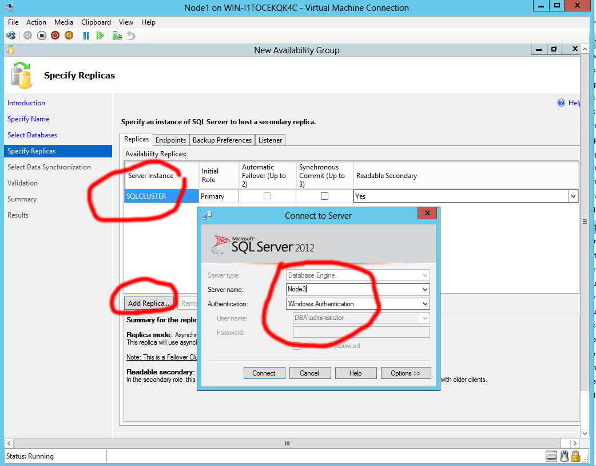Open the Authentication dropdown
The width and height of the screenshot is (596, 466).
[425, 304]
